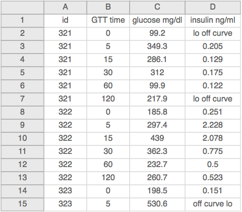Select cell containing glucose value 349.3
The height and width of the screenshot is (212, 242).
pyautogui.click(x=157, y=47)
